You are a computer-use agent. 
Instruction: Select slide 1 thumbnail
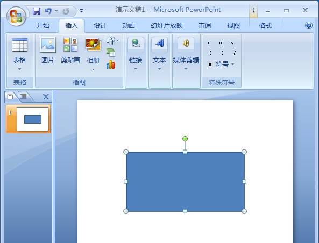click(x=29, y=119)
